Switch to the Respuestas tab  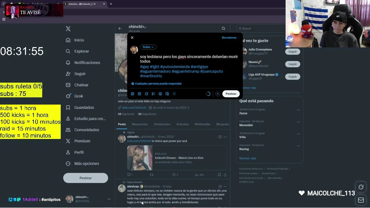pyautogui.click(x=140, y=124)
